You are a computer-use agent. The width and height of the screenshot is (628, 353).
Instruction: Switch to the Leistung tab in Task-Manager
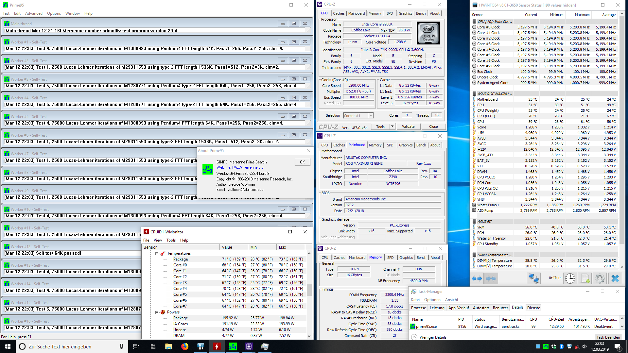tap(437, 308)
